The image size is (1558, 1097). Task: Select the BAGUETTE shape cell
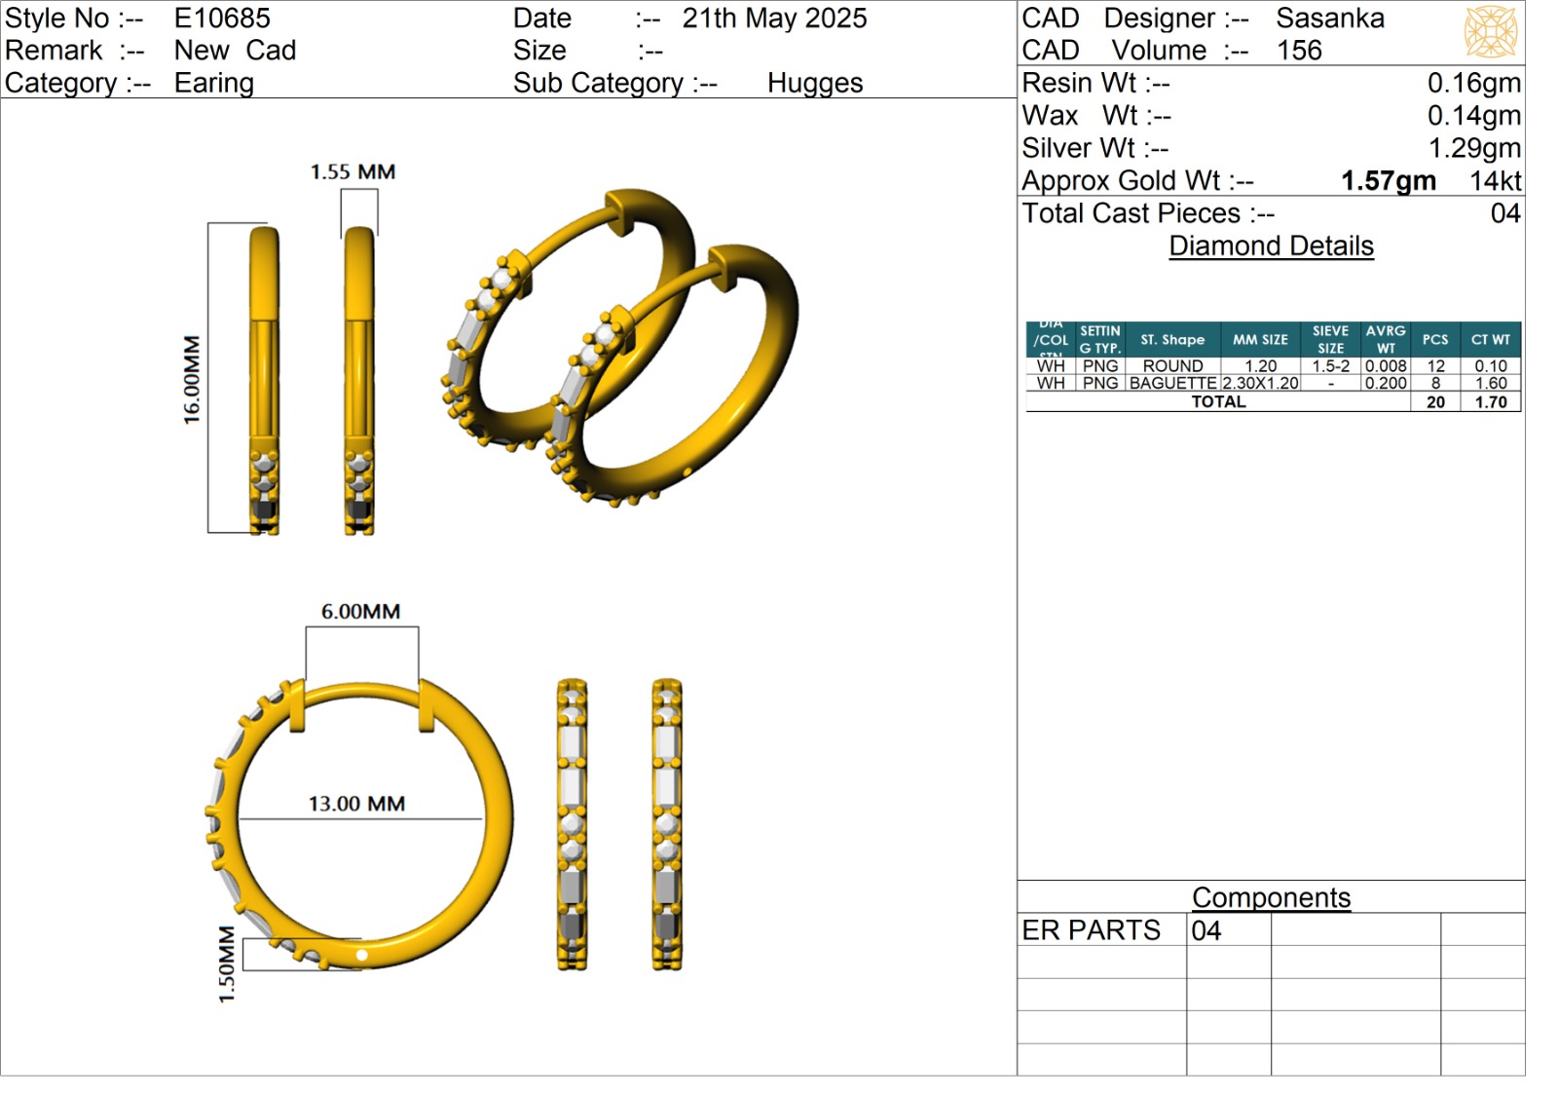(1172, 383)
